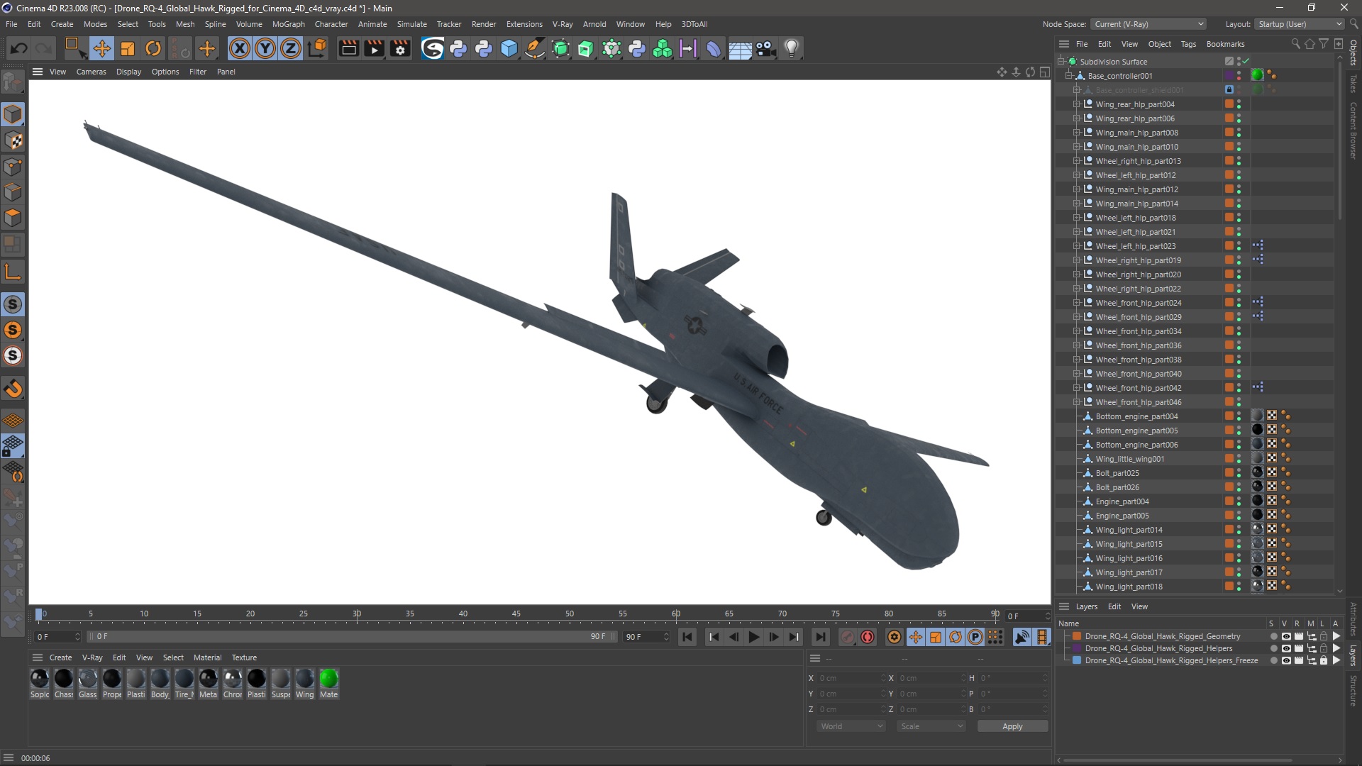This screenshot has height=766, width=1362.
Task: Open the Simulate menu
Action: point(411,24)
